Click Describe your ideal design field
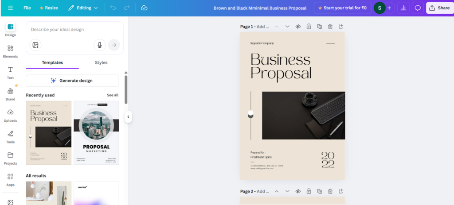This screenshot has width=454, height=205. coord(74,30)
